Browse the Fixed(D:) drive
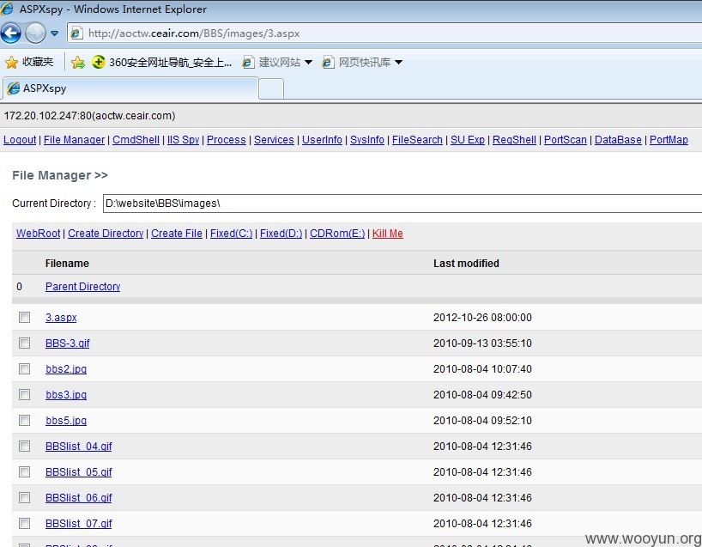The width and height of the screenshot is (702, 547). tap(281, 234)
